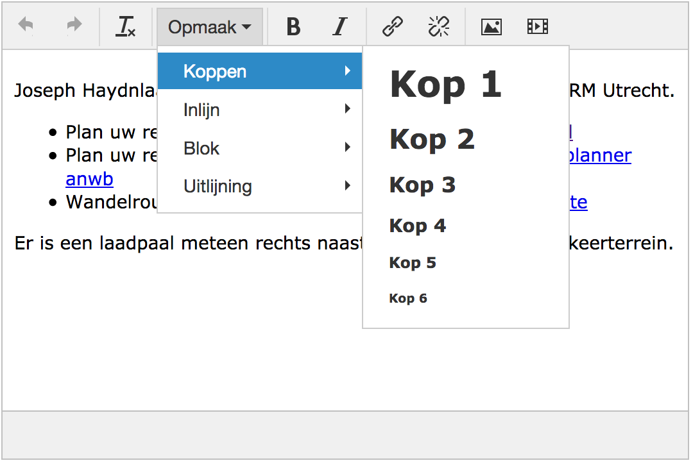Image resolution: width=693 pixels, height=463 pixels.
Task: Insert video media from the toolbar
Action: tap(538, 26)
